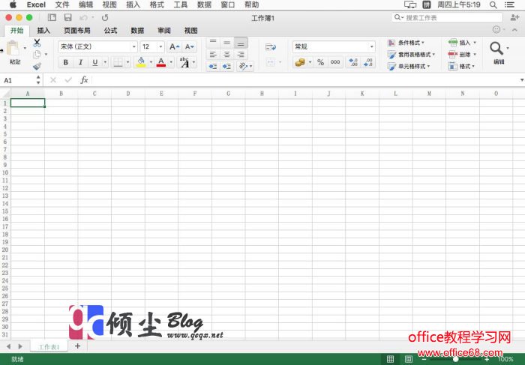Toggle bottom vertical alignment
The image size is (525, 365).
[241, 43]
